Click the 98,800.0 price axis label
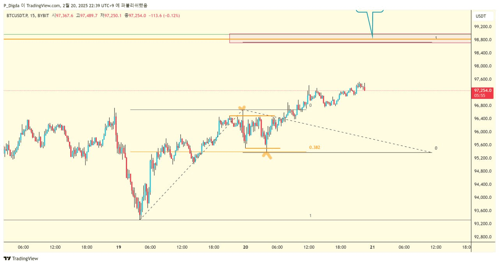 [482, 40]
